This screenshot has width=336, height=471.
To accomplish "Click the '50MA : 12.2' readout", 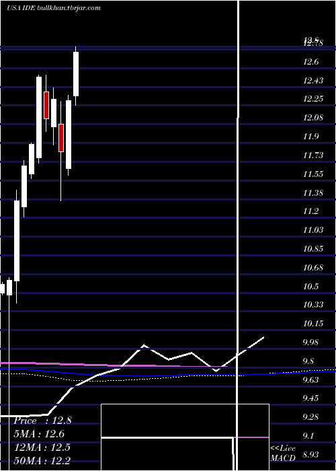I will tap(42, 460).
